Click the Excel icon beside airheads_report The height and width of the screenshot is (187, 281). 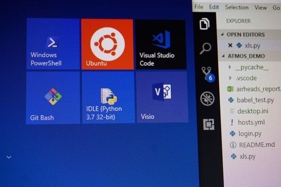pyautogui.click(x=230, y=89)
